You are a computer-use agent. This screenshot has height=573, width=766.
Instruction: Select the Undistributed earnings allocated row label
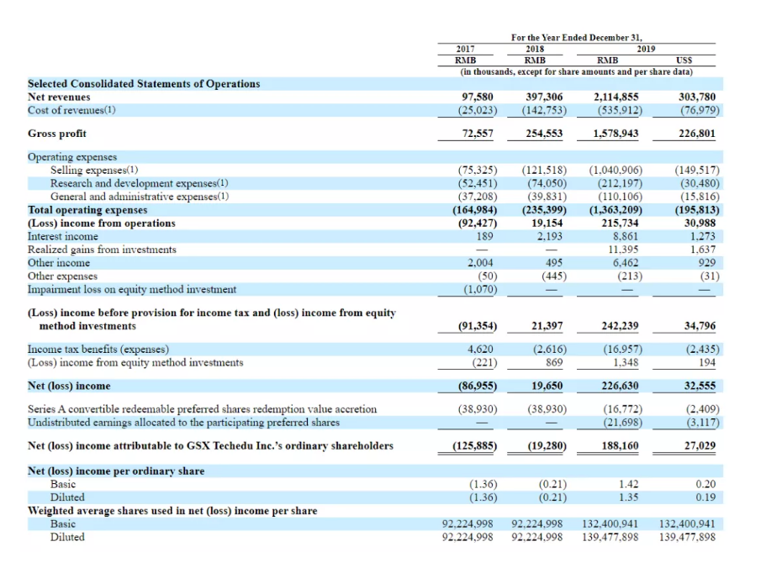[183, 422]
